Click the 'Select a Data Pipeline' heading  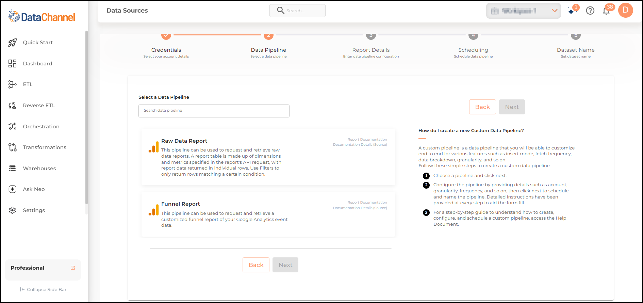click(x=164, y=97)
